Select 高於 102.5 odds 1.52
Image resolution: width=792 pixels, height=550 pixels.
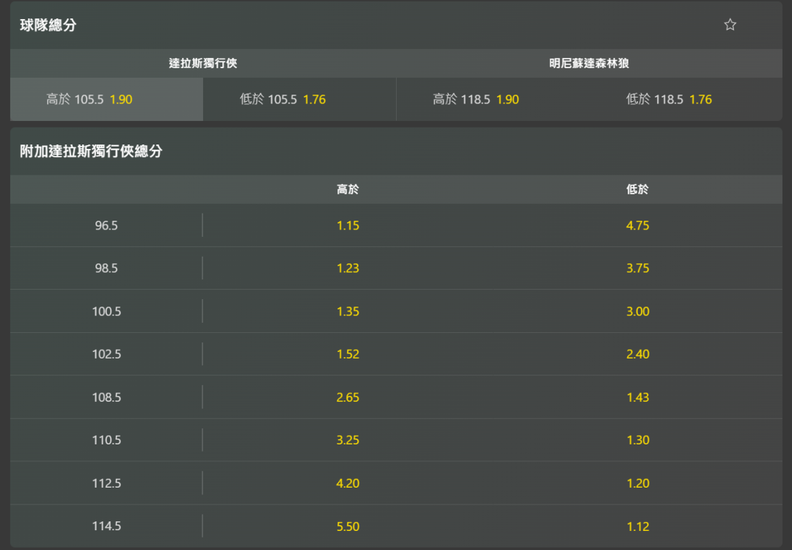click(x=348, y=354)
